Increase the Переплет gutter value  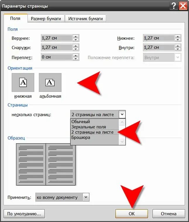coord(75,56)
